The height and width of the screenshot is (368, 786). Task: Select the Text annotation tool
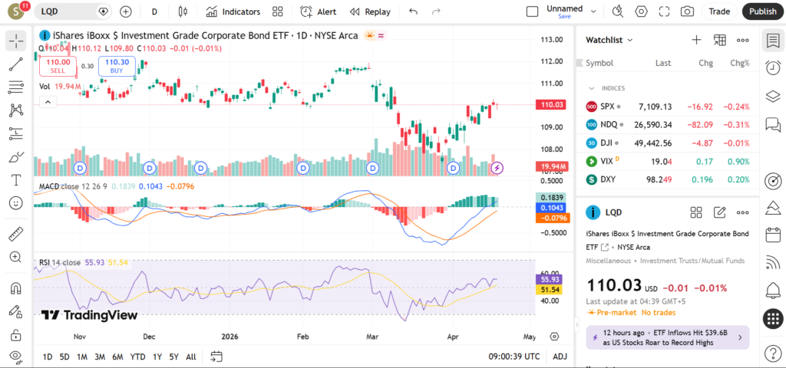point(15,180)
